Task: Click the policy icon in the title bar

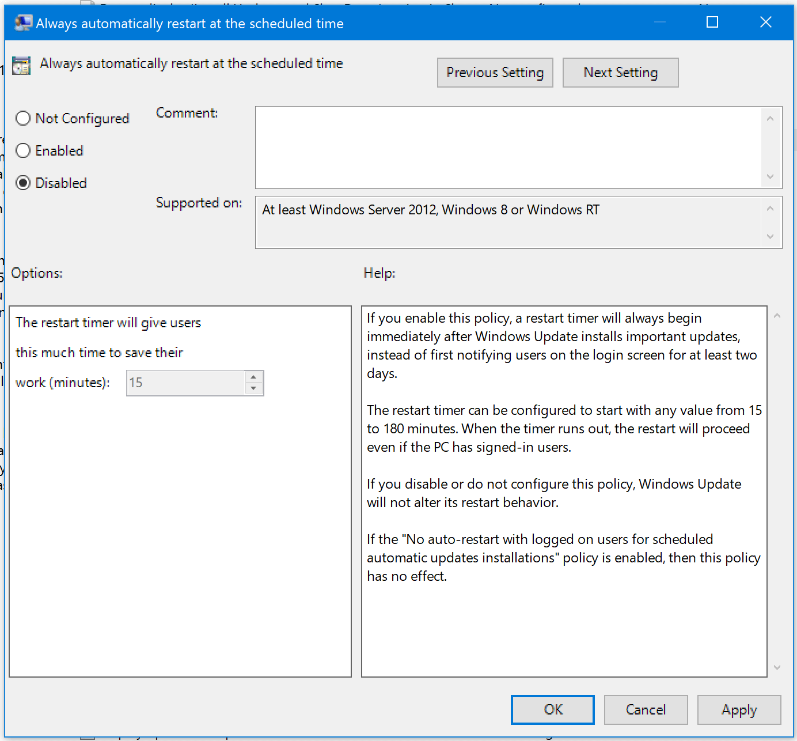Action: point(23,22)
